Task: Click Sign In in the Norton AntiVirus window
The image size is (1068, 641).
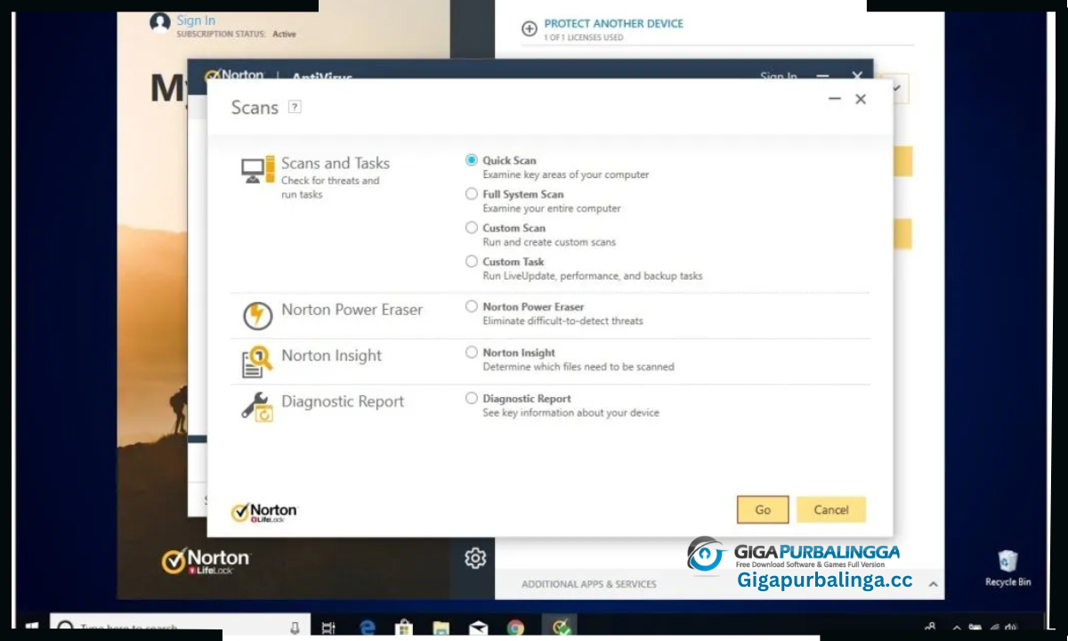Action: (x=779, y=77)
